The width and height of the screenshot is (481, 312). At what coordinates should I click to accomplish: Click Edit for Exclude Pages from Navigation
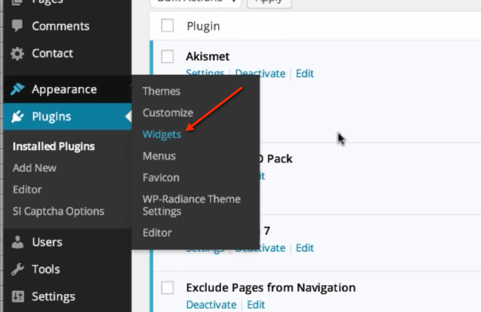[x=256, y=304]
